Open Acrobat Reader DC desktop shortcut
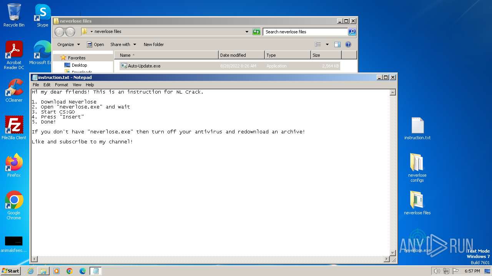 pyautogui.click(x=14, y=55)
